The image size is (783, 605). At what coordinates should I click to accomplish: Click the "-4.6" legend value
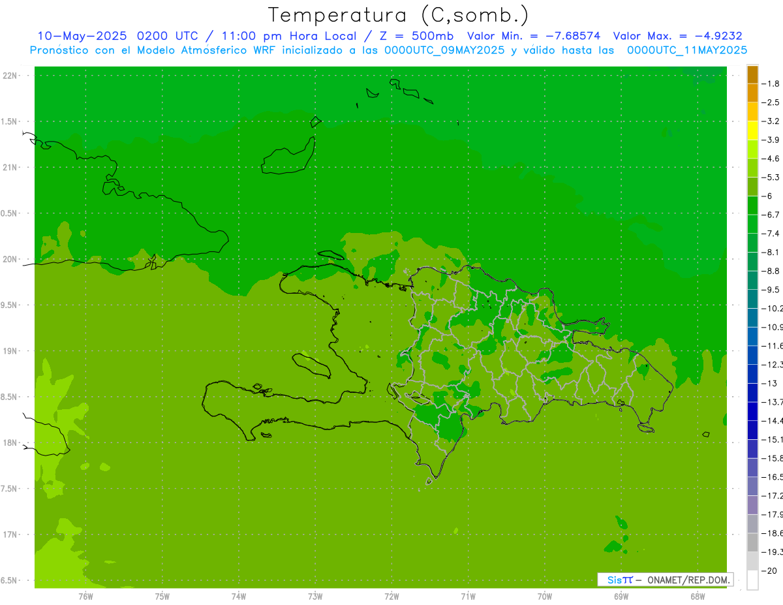(771, 159)
